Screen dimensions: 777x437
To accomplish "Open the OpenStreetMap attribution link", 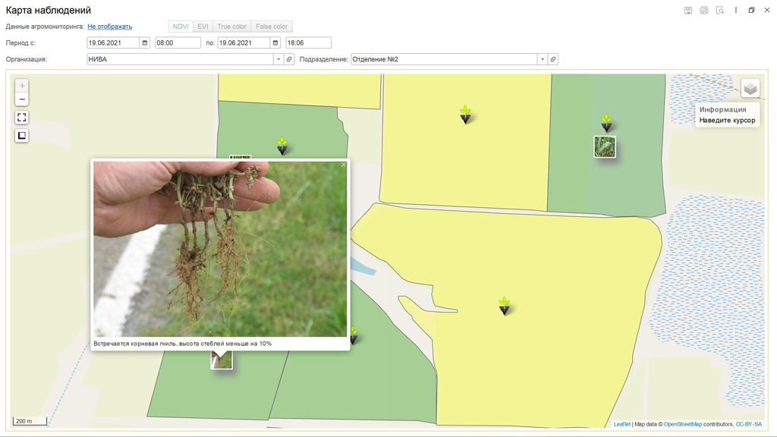I will (682, 424).
